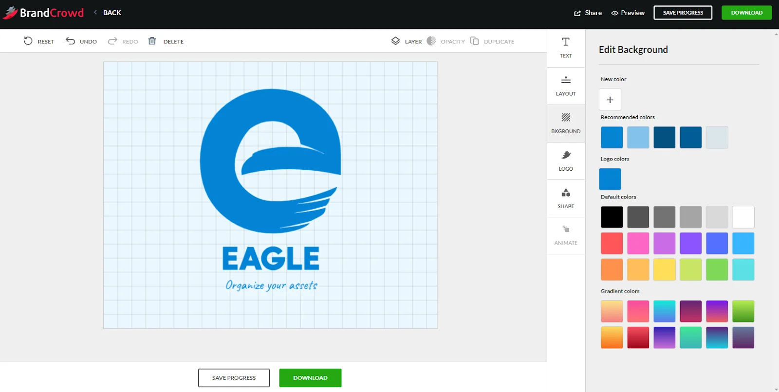This screenshot has width=779, height=392.
Task: Open the Layout panel
Action: point(566,86)
